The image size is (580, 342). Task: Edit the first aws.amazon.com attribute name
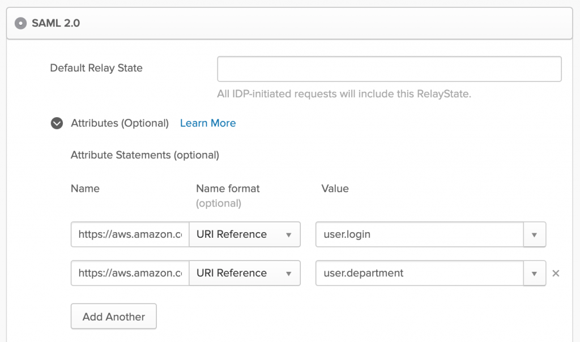click(129, 234)
